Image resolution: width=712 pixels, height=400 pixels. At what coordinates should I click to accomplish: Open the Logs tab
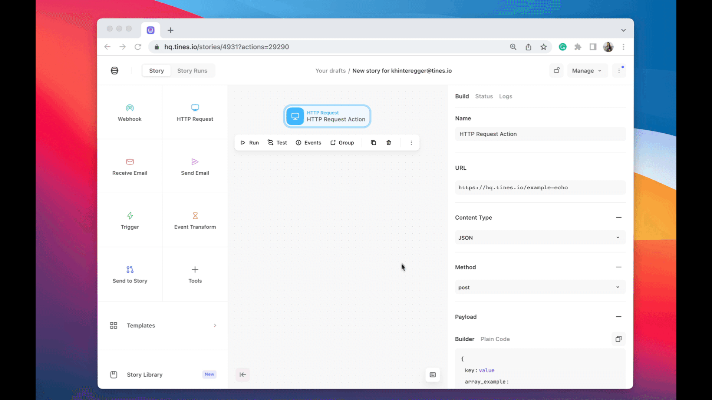click(505, 96)
